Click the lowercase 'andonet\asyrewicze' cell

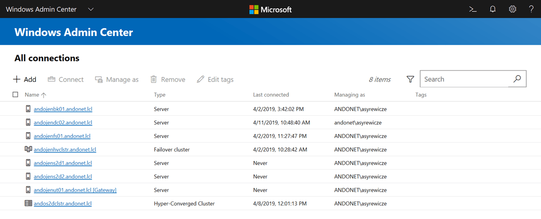tap(358, 123)
